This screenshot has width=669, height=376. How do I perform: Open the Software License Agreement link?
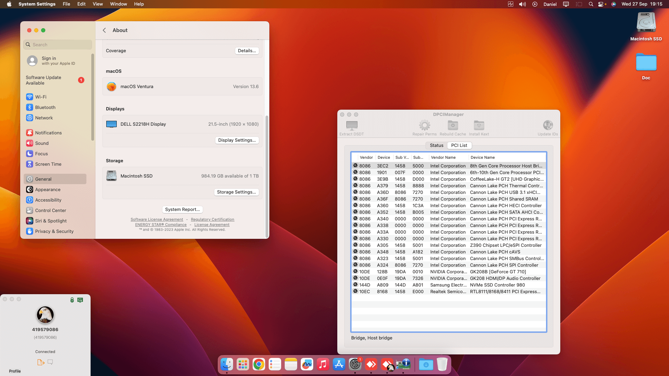pyautogui.click(x=157, y=220)
